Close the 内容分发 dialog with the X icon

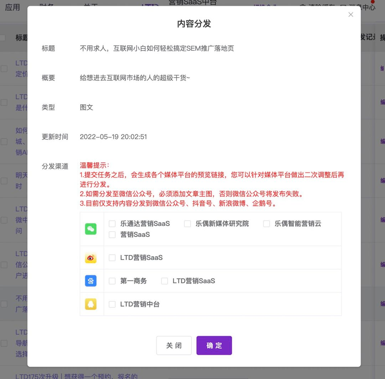[x=351, y=15]
